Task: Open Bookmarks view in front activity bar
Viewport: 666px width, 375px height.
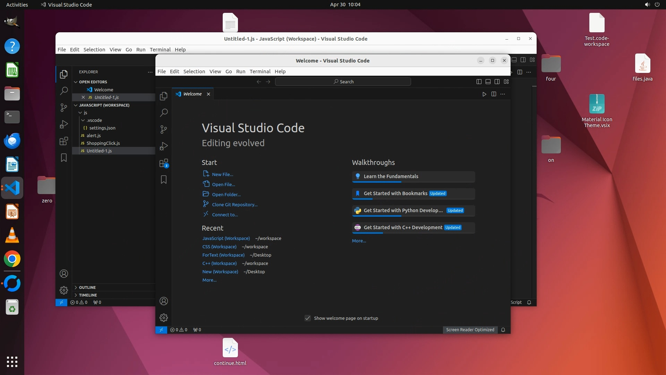Action: 164,180
